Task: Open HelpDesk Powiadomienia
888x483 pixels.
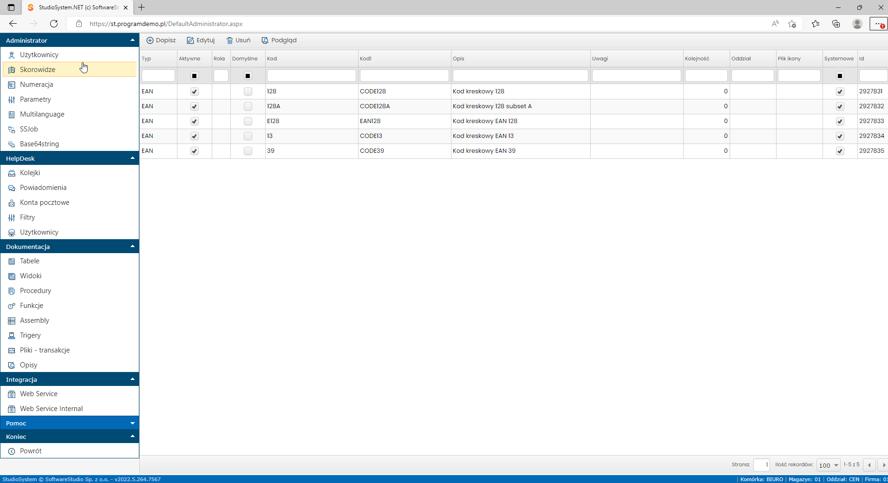Action: pos(43,188)
